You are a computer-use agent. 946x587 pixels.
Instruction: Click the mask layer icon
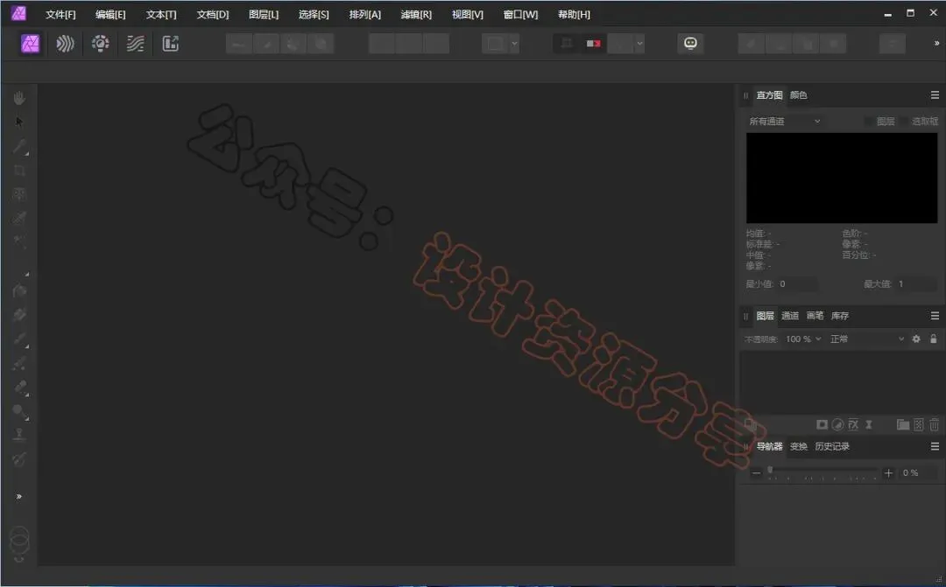pyautogui.click(x=822, y=425)
